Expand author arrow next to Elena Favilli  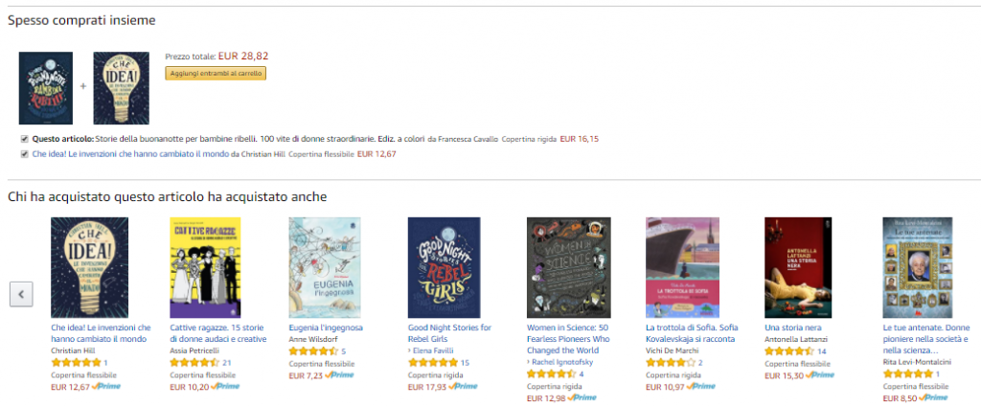coord(410,350)
